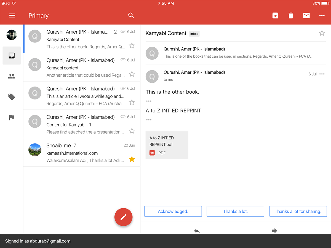Open the email previewing 'Another article that could be used'
The image size is (331, 248).
(82, 67)
